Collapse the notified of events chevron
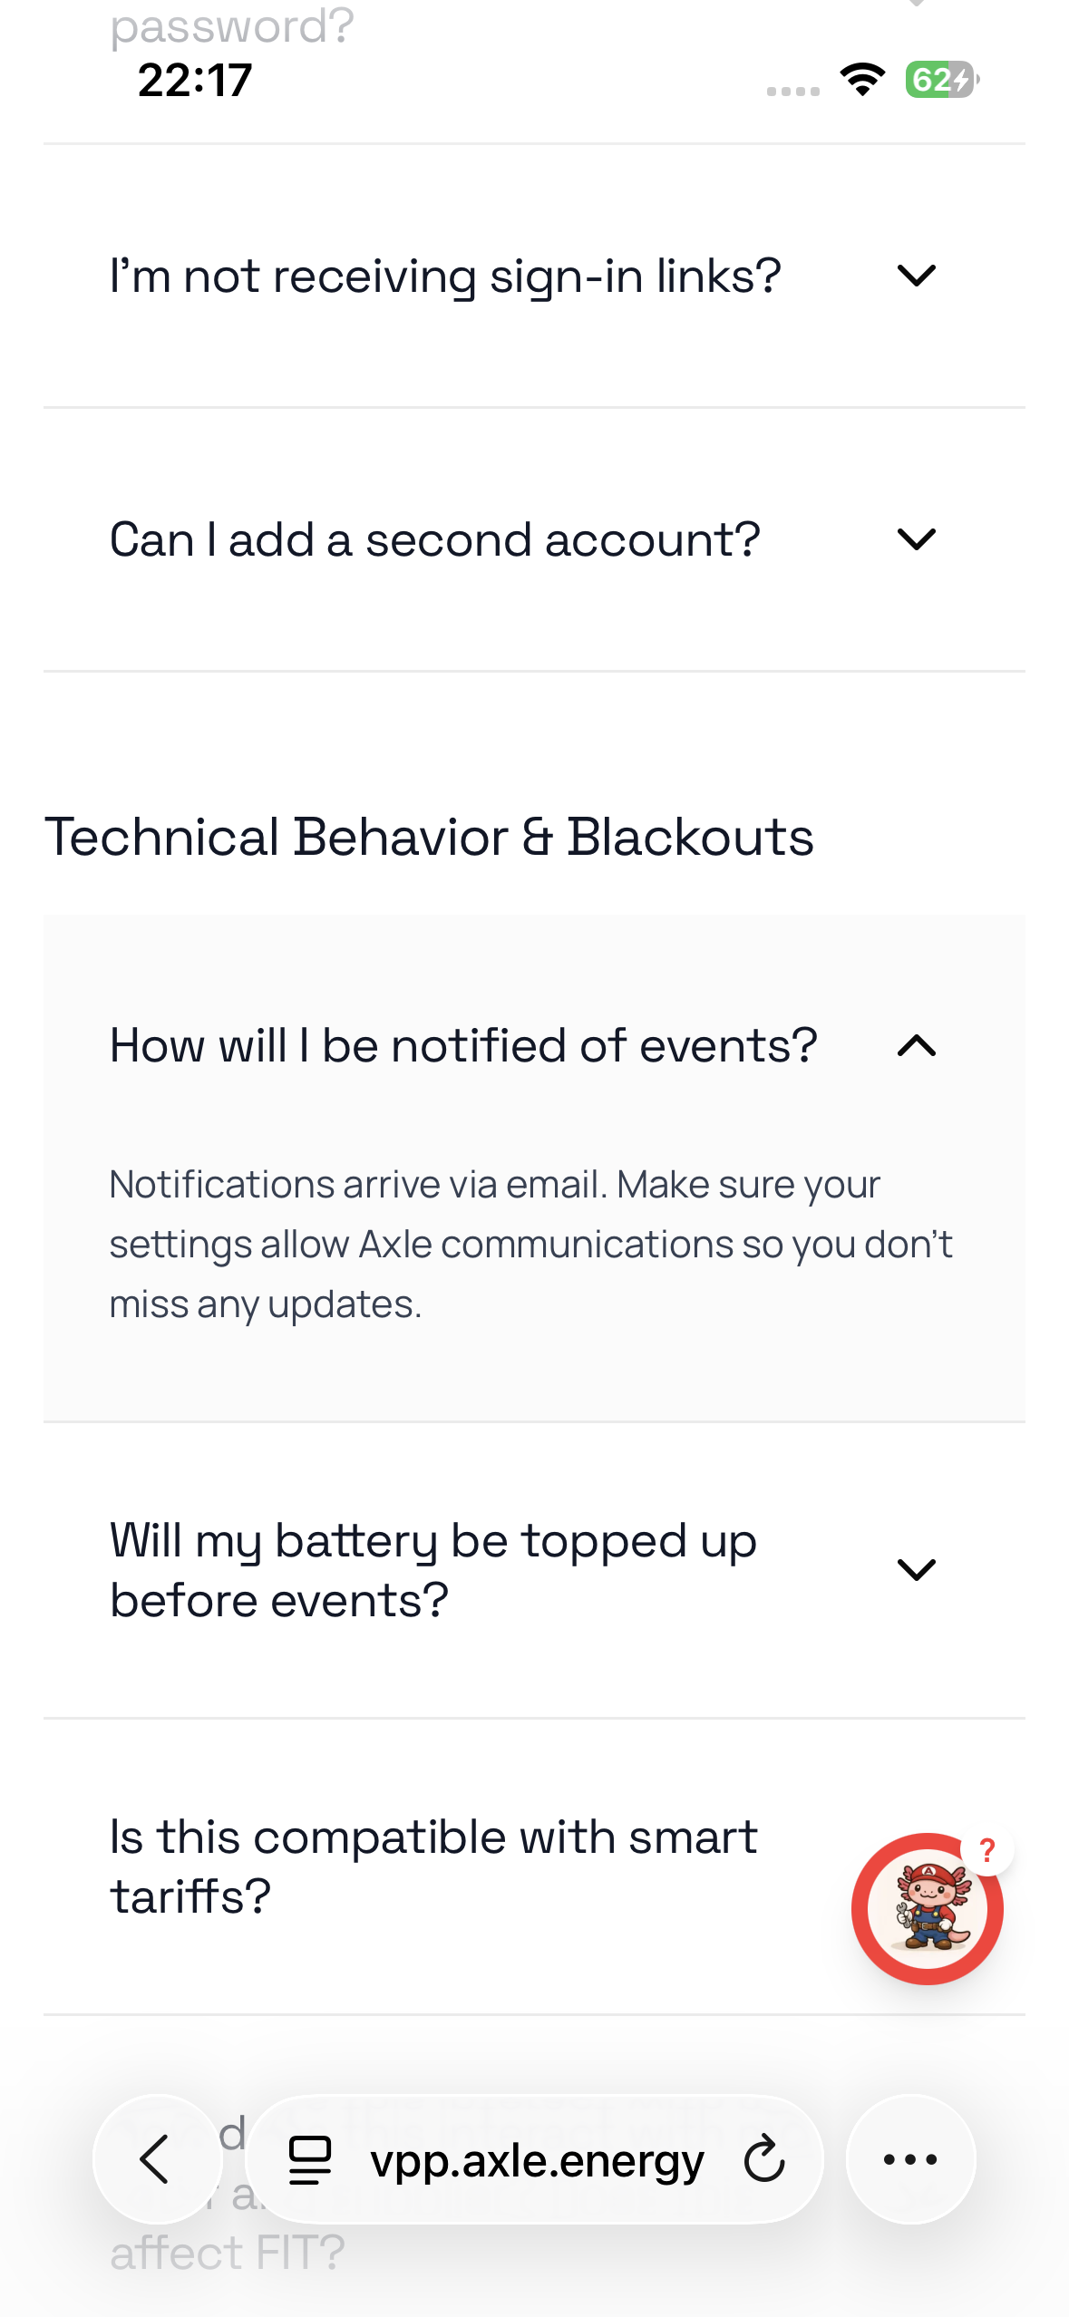The width and height of the screenshot is (1069, 2317). (x=916, y=1046)
